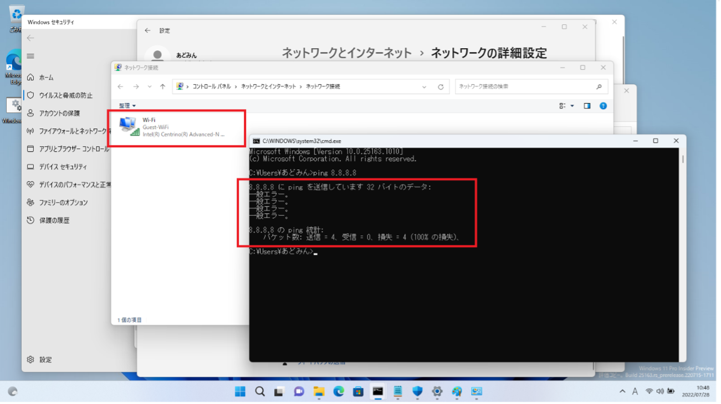Open the volume tray icon
The image size is (721, 404).
pos(659,392)
